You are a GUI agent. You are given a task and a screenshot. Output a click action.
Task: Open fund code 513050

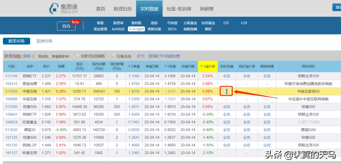(12, 91)
